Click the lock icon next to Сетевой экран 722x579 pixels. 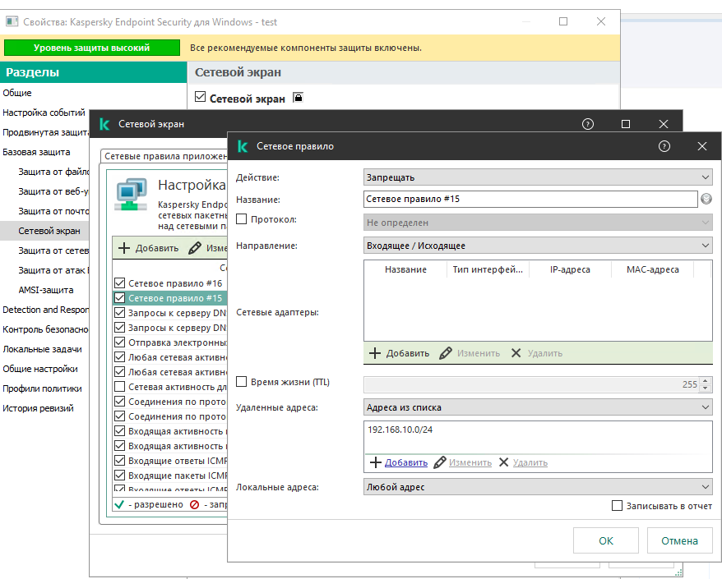click(x=298, y=98)
